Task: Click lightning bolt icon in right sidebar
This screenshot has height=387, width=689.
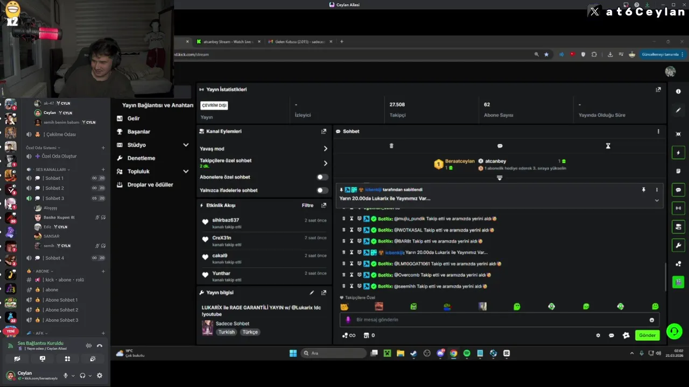Action: point(678,153)
